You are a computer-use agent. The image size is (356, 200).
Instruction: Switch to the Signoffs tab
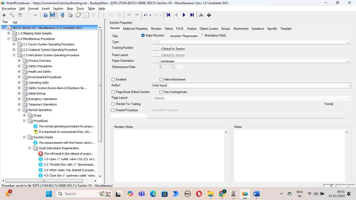pyautogui.click(x=272, y=29)
